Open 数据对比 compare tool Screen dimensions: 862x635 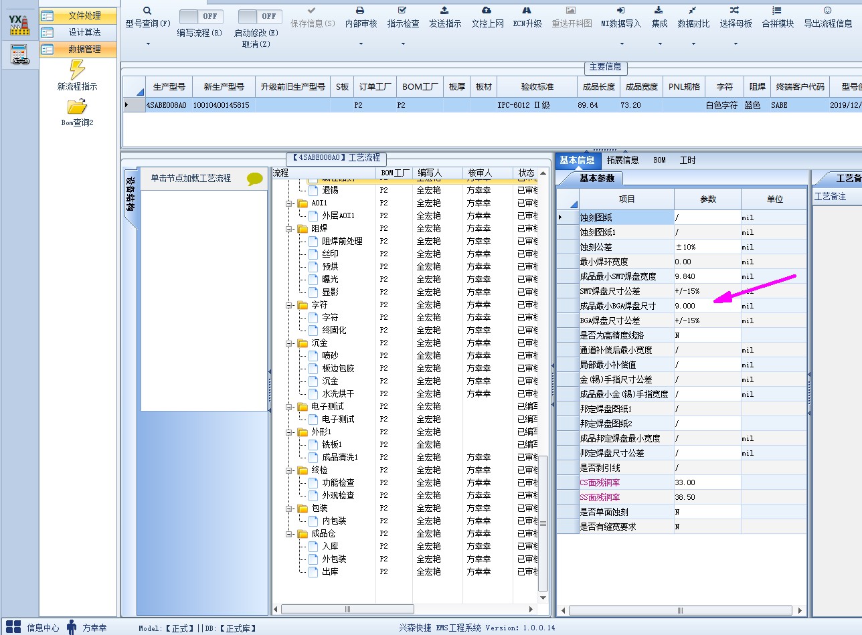pyautogui.click(x=693, y=11)
